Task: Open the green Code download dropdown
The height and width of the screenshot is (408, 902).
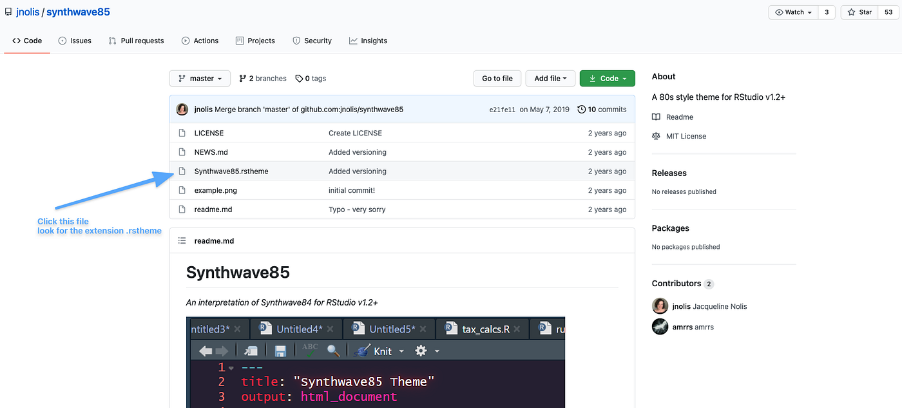Action: (x=608, y=79)
